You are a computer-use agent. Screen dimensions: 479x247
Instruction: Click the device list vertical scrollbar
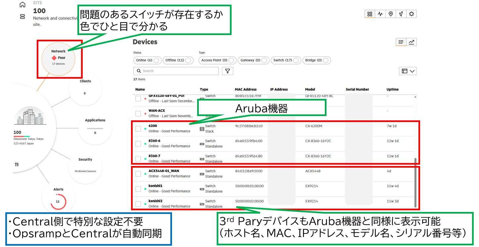[x=415, y=182]
